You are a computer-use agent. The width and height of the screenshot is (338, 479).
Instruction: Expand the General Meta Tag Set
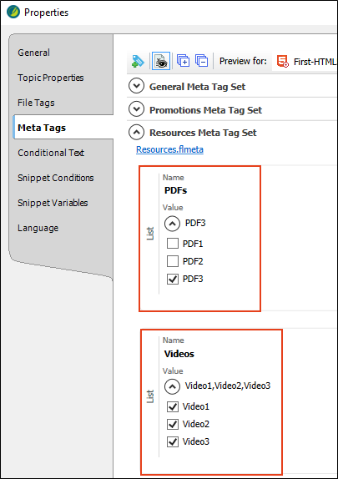[x=136, y=86]
